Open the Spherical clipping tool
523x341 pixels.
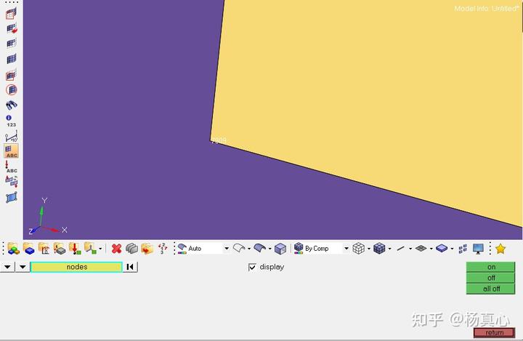tap(12, 89)
